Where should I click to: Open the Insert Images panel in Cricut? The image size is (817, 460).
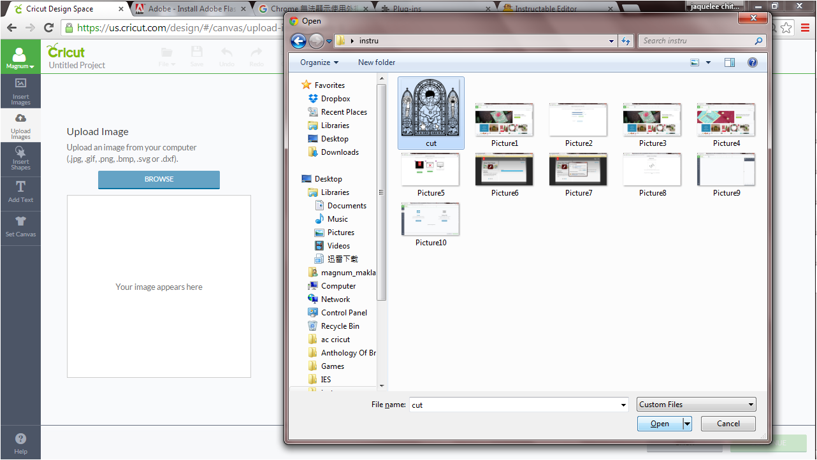point(20,91)
